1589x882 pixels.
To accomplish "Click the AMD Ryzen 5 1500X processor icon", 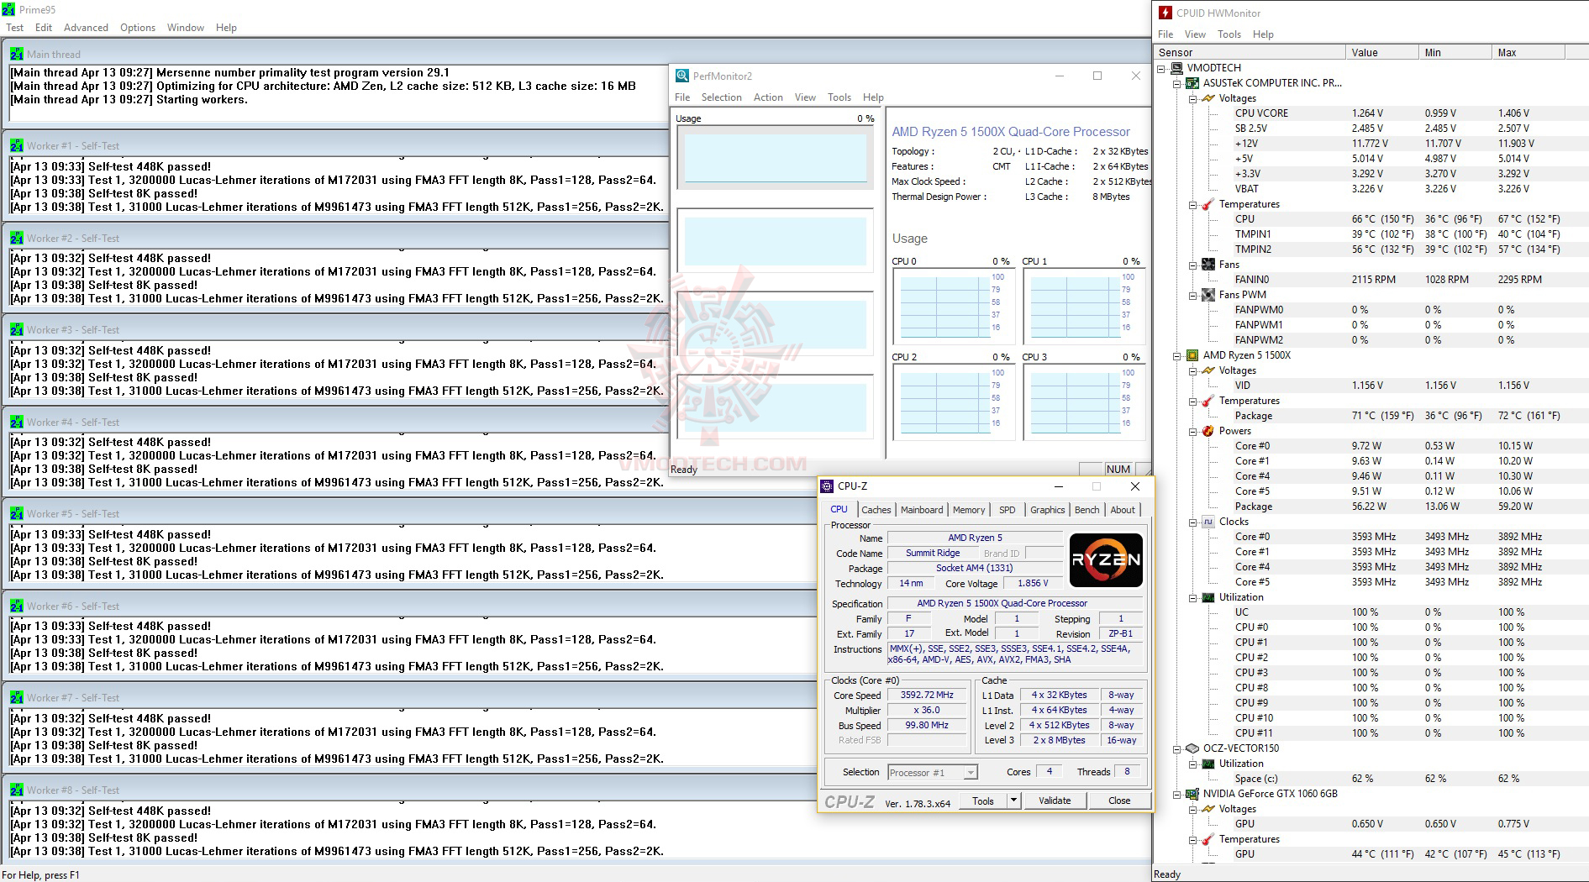I will coord(1192,355).
